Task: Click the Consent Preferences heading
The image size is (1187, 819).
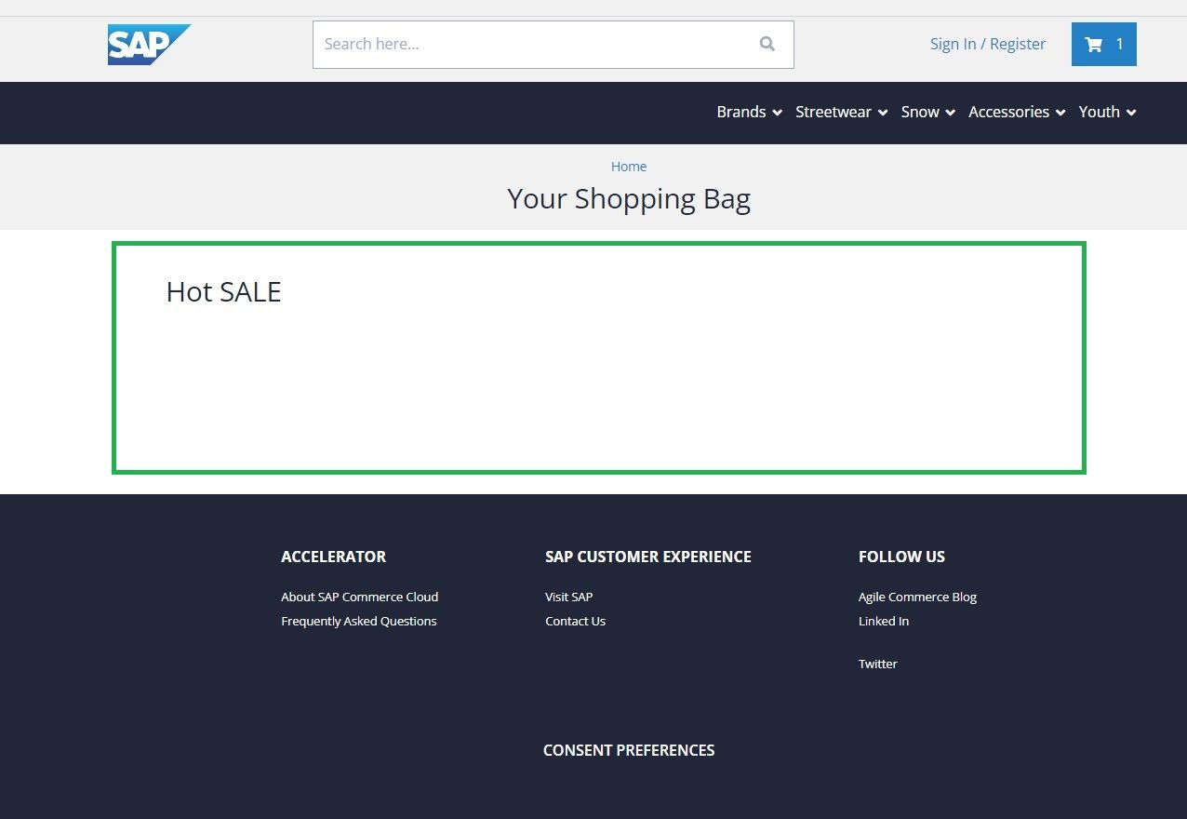Action: pyautogui.click(x=629, y=750)
